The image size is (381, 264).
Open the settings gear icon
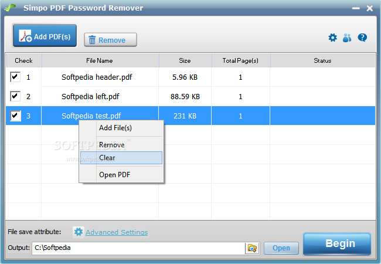[333, 38]
